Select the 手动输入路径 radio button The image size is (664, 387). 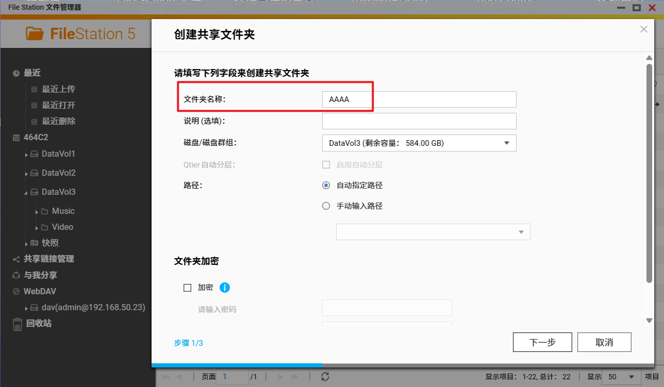tap(326, 206)
